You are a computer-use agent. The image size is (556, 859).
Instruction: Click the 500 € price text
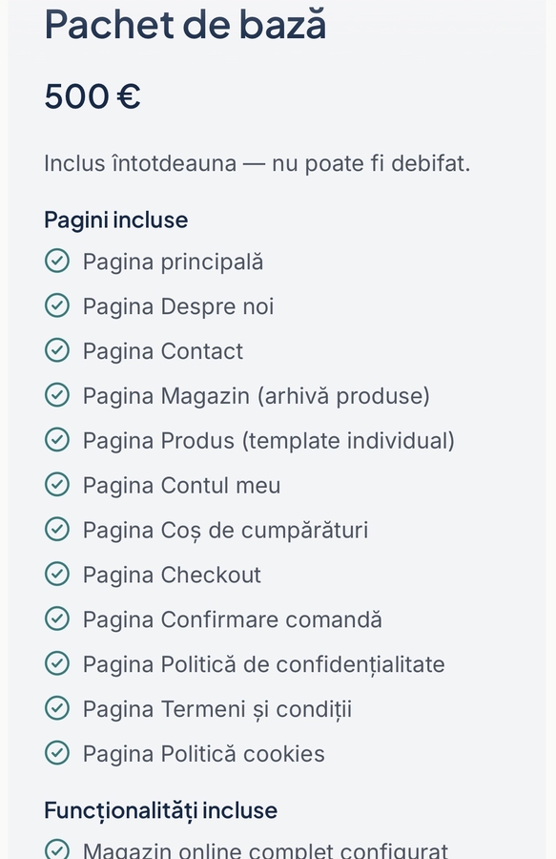point(93,96)
